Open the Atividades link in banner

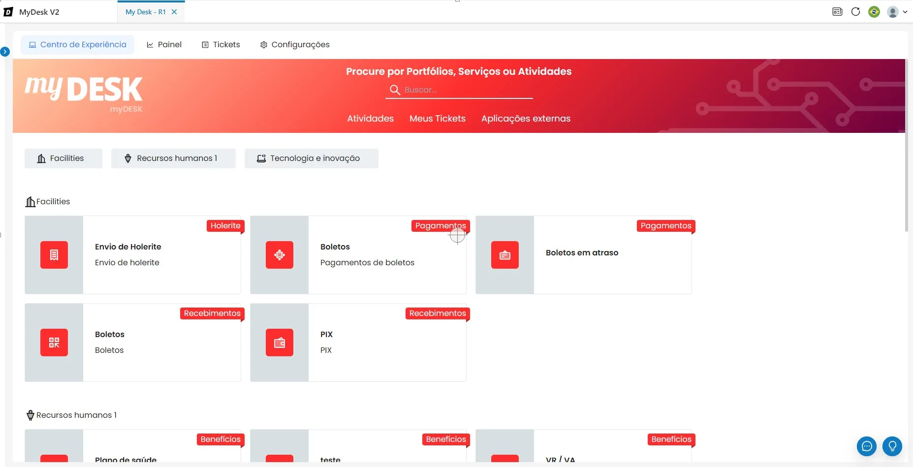pos(370,119)
